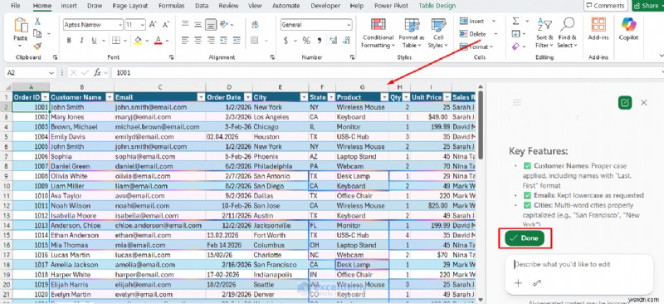Click Delete in the Cells group
The image size is (664, 304).
point(474,33)
